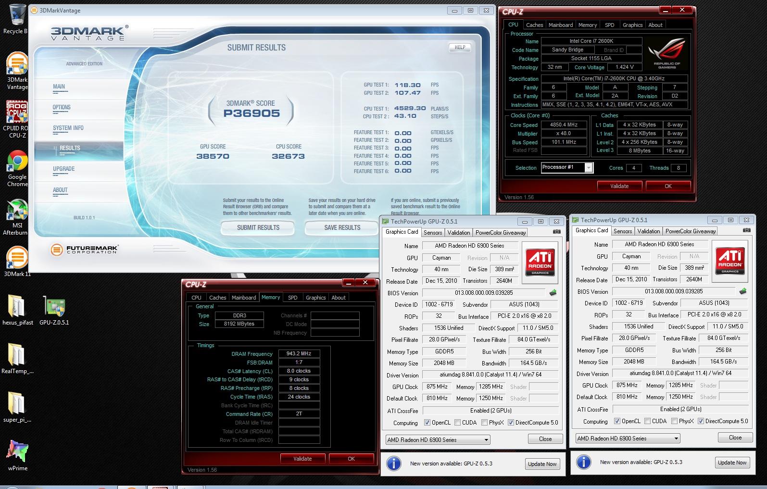
Task: Click the 3DMark score P36905 text
Action: tap(251, 113)
